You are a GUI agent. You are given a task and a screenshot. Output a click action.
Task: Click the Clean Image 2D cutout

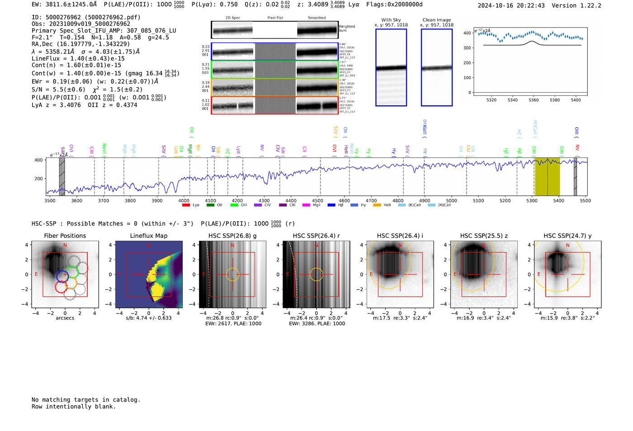pyautogui.click(x=437, y=67)
